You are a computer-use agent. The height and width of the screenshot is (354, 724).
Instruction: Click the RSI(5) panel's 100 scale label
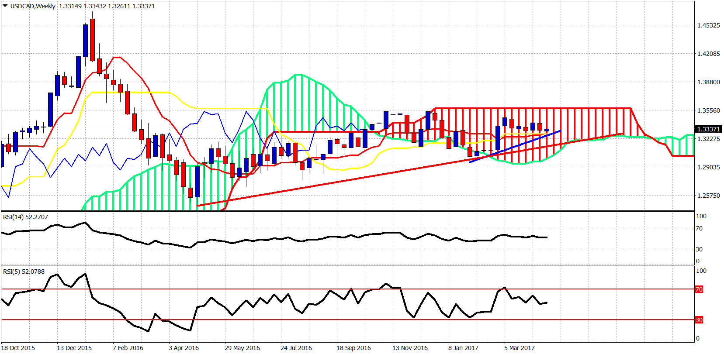click(701, 271)
